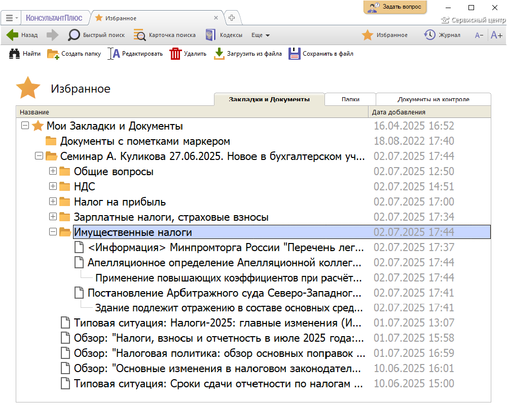Select Здание подлежит отражению bookmark

(229, 308)
